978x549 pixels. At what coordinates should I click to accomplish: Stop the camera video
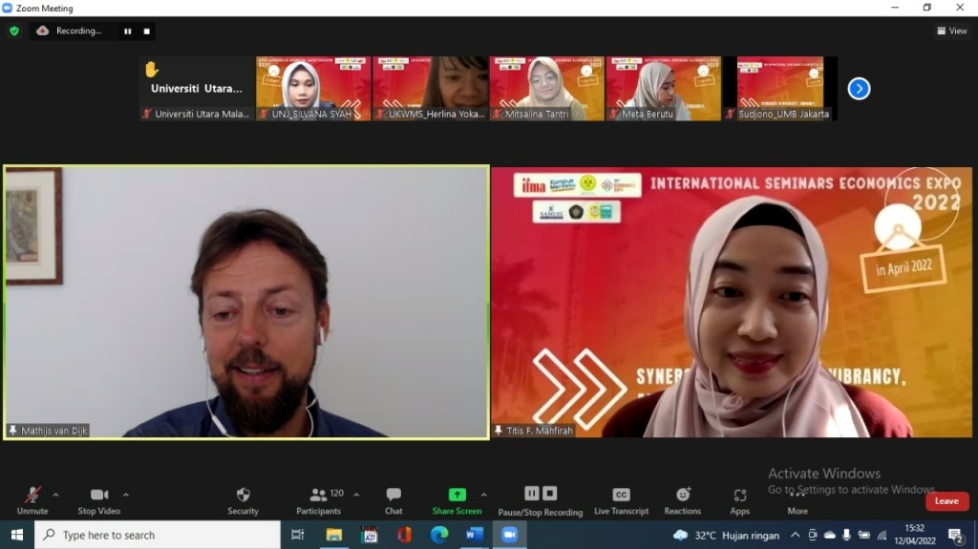coord(98,501)
